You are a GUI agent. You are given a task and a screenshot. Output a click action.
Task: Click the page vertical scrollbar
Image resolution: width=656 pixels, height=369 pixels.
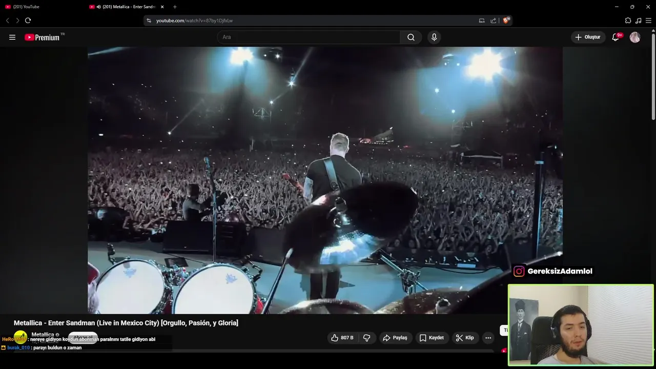pos(653,77)
